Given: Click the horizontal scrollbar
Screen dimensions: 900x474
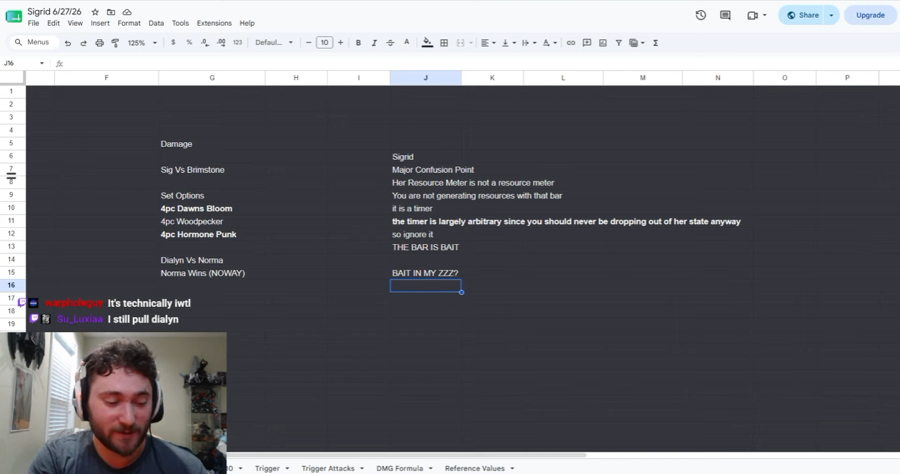Looking at the screenshot, I should coord(406,455).
